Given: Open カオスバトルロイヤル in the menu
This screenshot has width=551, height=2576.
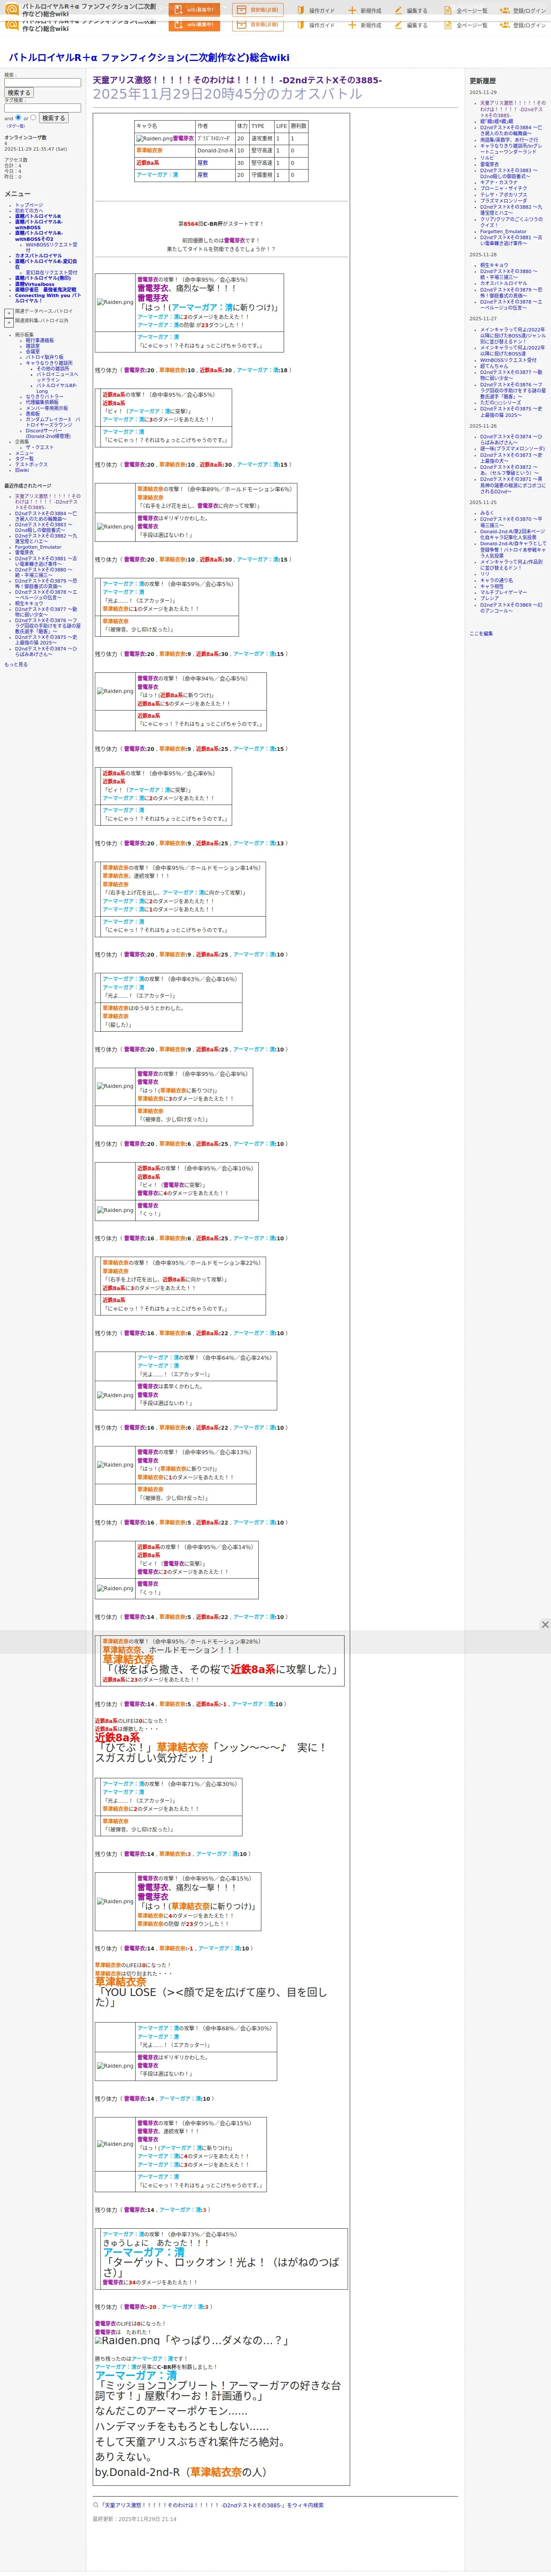Looking at the screenshot, I should point(38,256).
